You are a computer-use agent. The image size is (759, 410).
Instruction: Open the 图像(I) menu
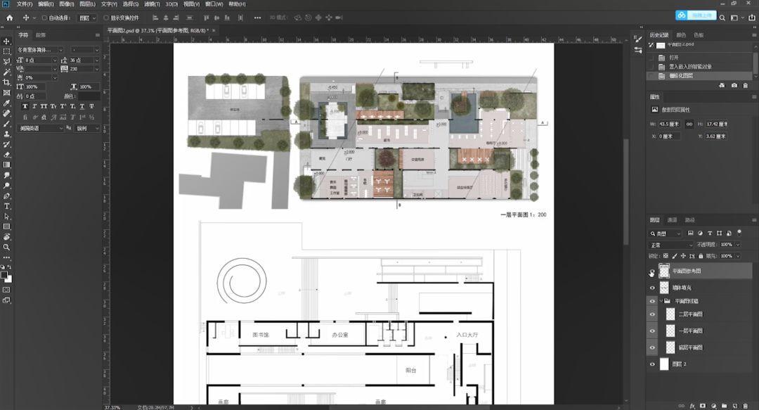(x=66, y=4)
